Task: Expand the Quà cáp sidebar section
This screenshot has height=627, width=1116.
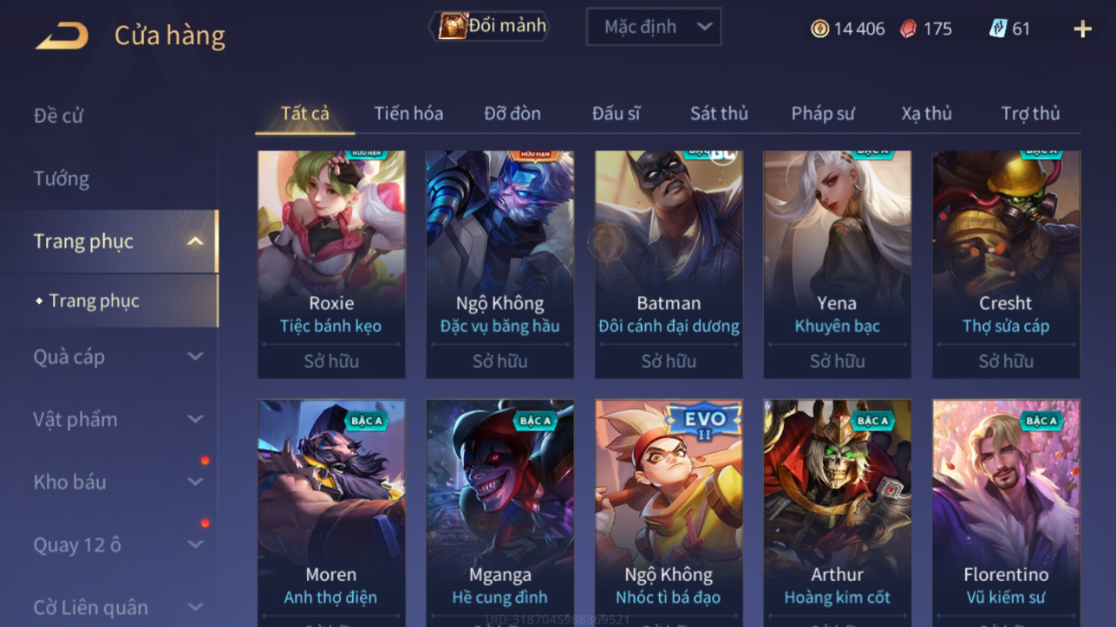Action: click(x=196, y=356)
